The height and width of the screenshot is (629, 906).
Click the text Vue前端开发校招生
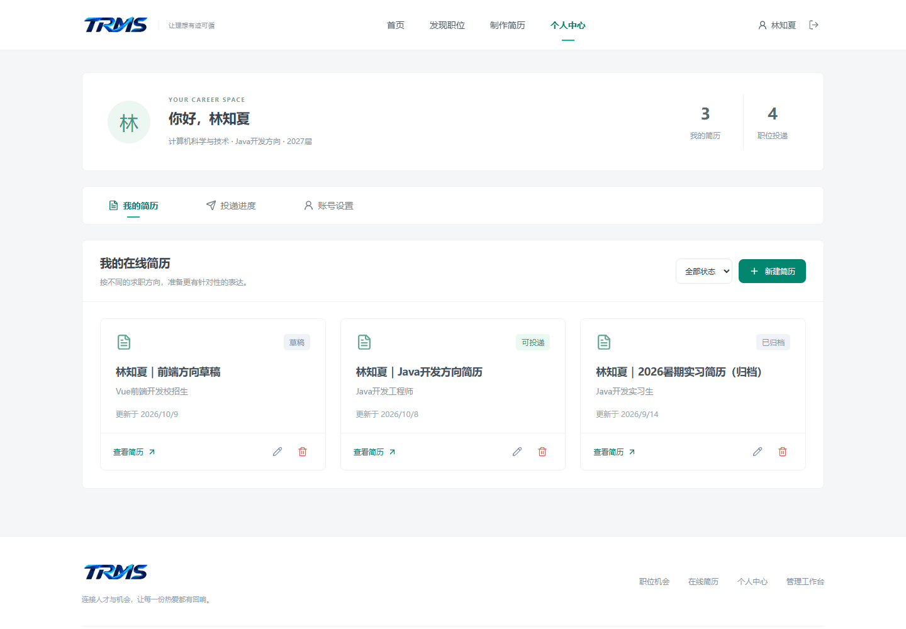pyautogui.click(x=152, y=391)
